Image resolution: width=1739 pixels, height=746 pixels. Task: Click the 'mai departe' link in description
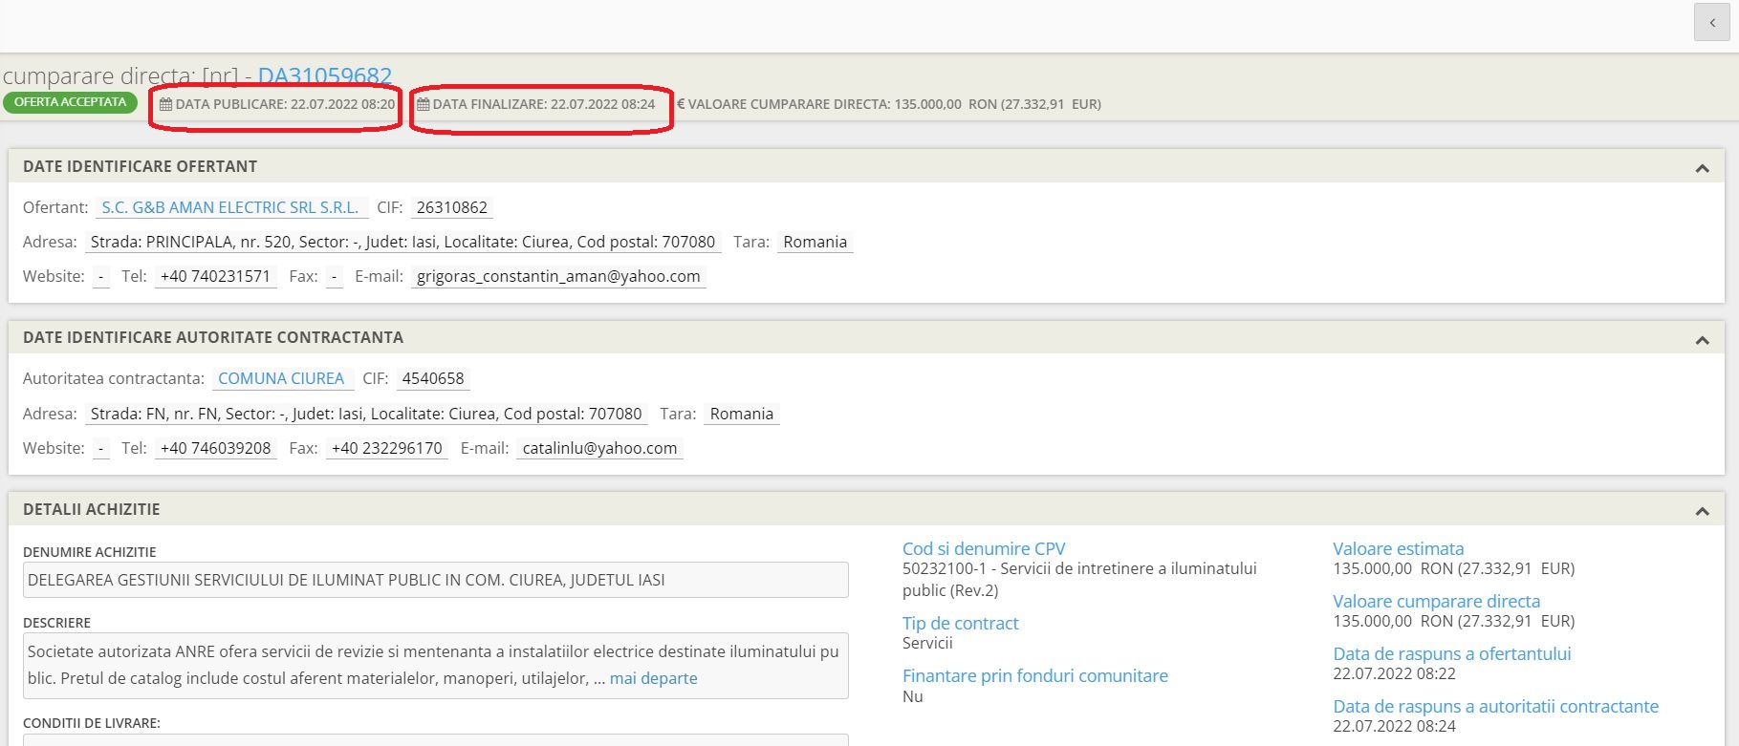tap(653, 678)
